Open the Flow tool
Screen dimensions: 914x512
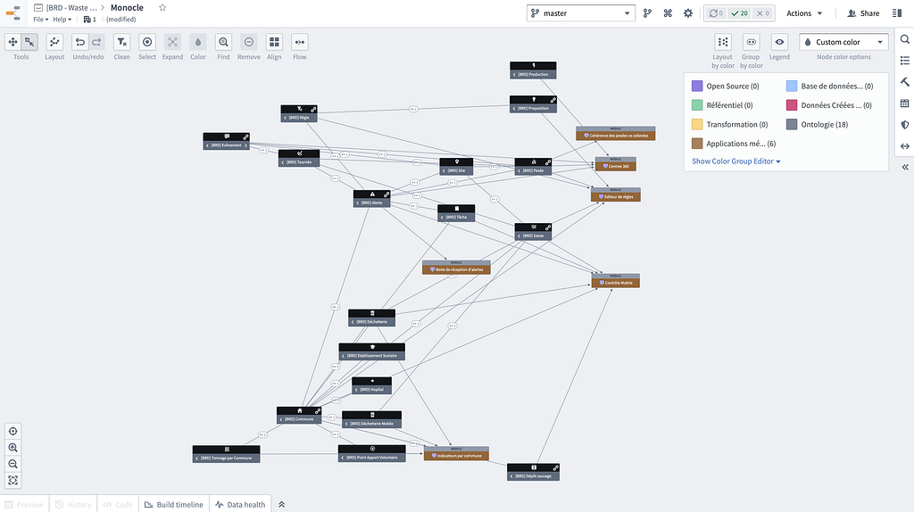coord(300,42)
